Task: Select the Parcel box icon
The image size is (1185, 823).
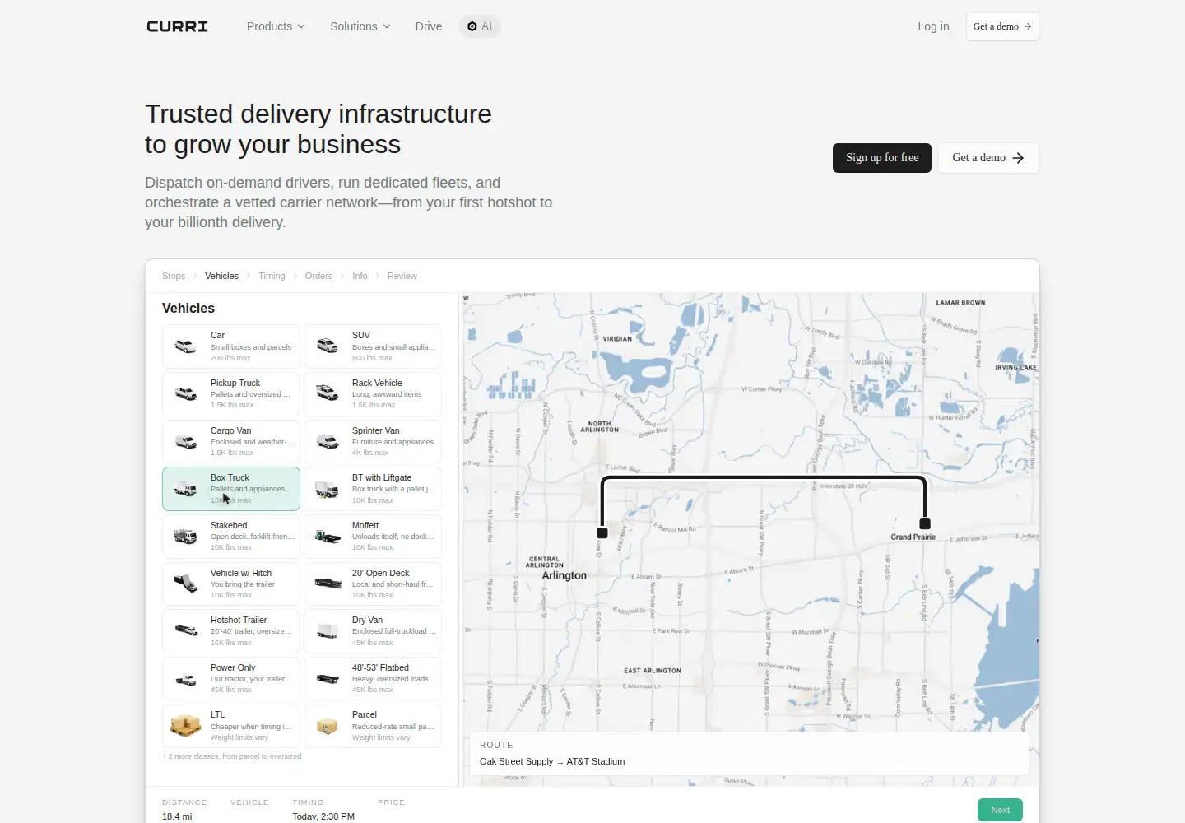Action: point(328,726)
